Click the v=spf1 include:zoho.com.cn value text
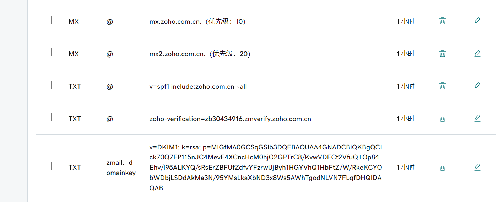The height and width of the screenshot is (202, 504). click(x=198, y=87)
